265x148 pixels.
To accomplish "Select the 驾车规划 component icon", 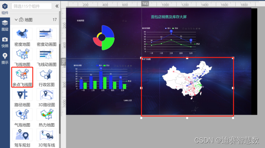I will coord(22,135).
